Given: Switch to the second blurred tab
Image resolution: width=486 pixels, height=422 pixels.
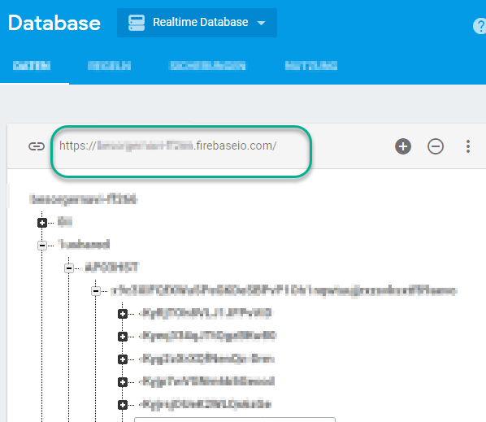Looking at the screenshot, I should 109,66.
